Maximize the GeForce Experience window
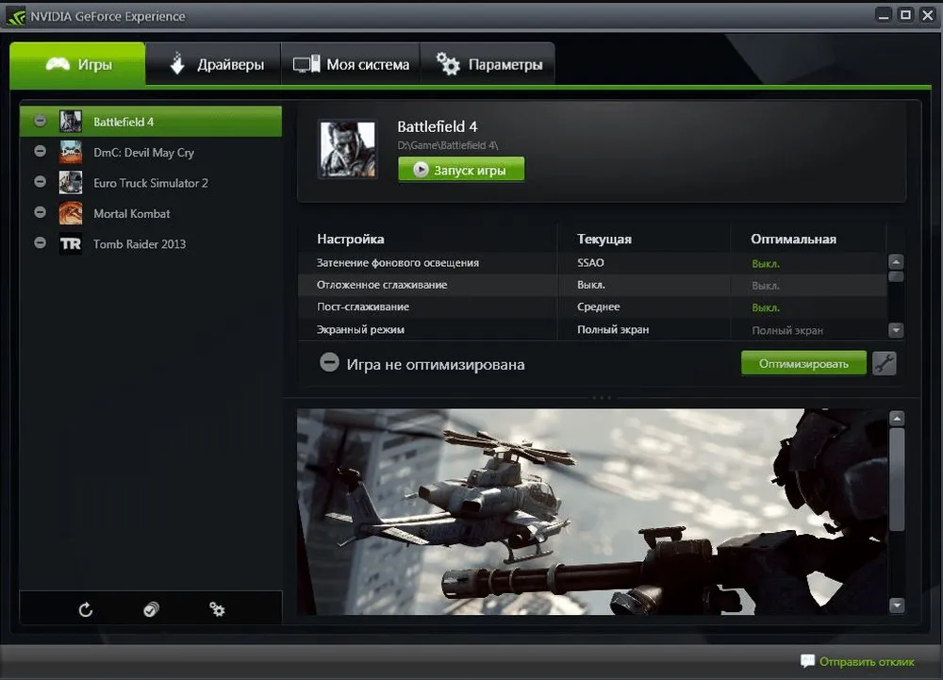The width and height of the screenshot is (943, 680). pos(905,15)
